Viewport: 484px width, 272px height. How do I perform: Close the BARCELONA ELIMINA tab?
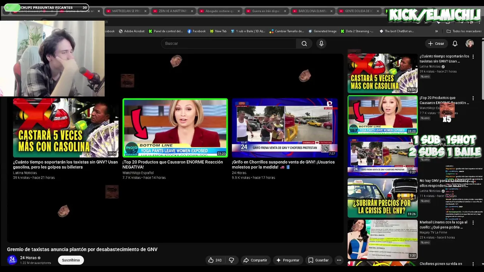pyautogui.click(x=332, y=11)
